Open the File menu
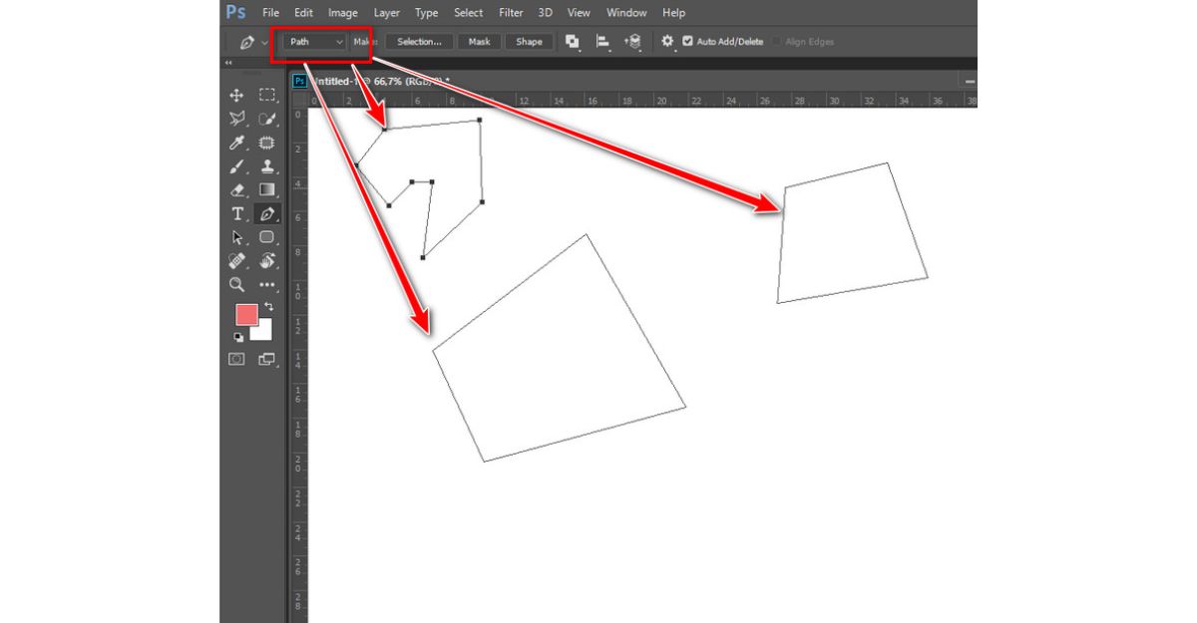The height and width of the screenshot is (623, 1197). (270, 13)
